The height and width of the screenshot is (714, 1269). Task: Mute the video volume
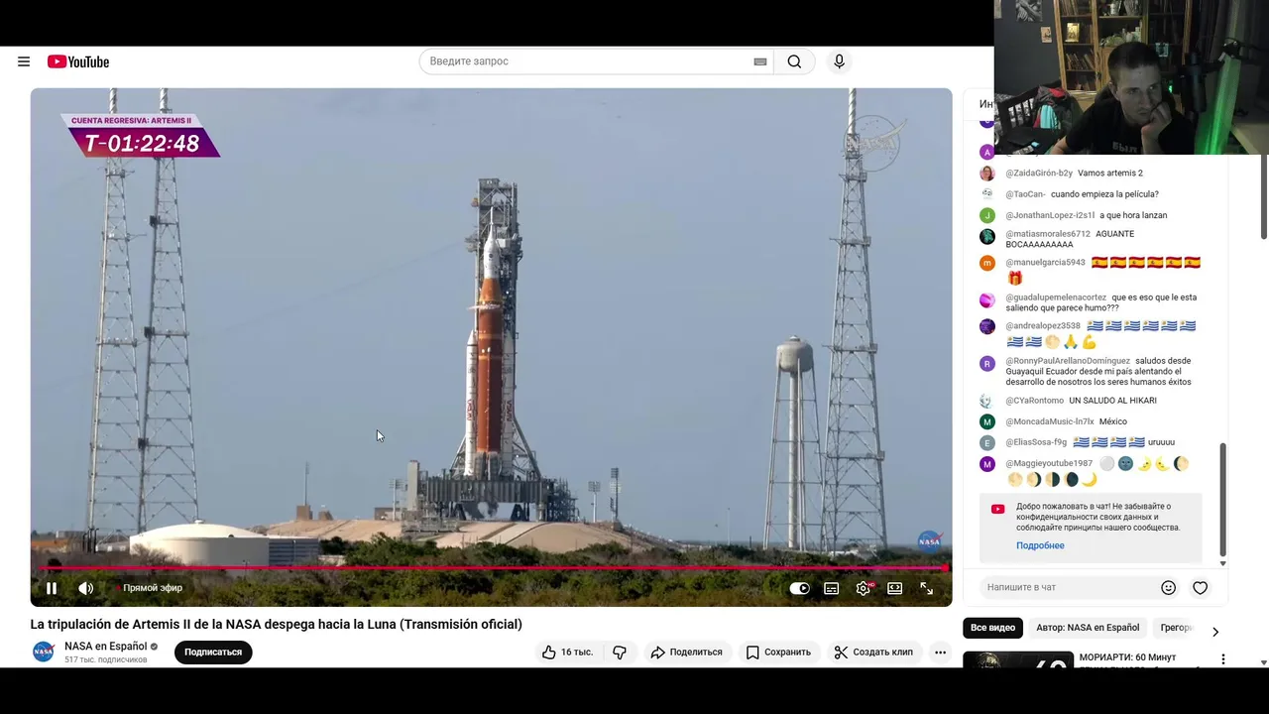click(86, 588)
